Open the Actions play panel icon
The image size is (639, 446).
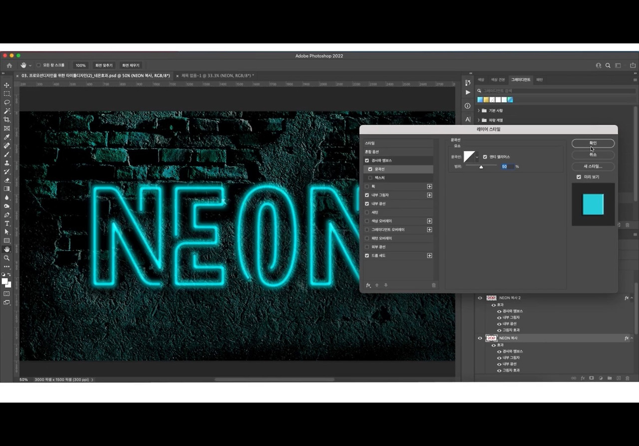pos(467,92)
